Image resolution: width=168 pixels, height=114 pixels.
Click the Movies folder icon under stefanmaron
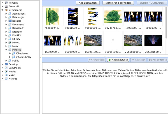pos(10,43)
